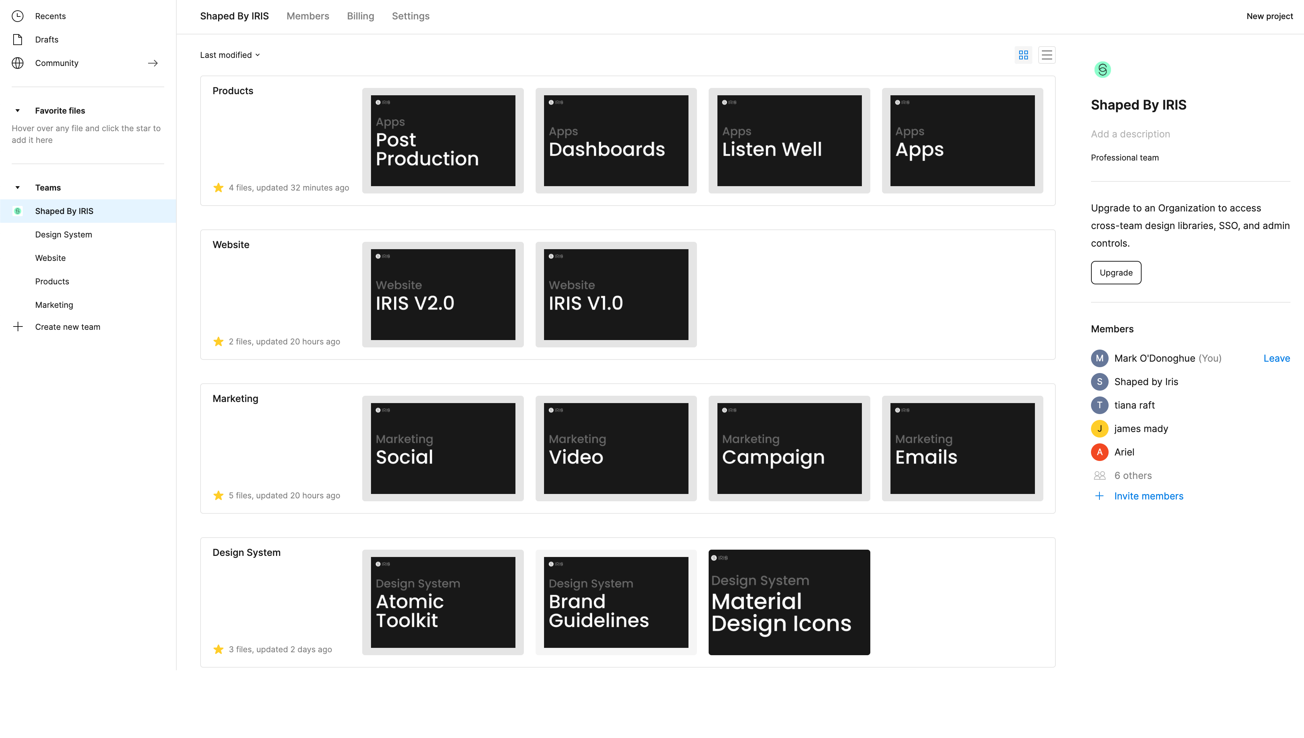Click the arrow next to Community
This screenshot has width=1304, height=738.
tap(153, 63)
